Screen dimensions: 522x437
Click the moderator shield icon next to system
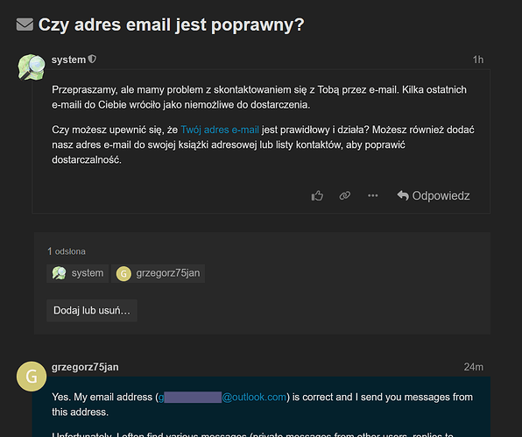[x=92, y=60]
